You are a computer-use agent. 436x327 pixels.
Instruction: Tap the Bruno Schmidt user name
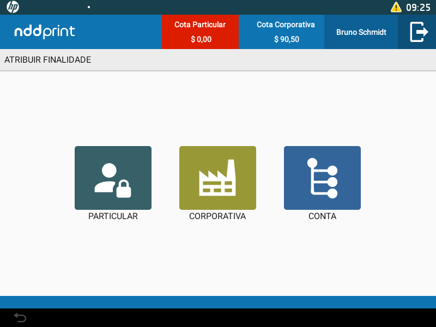coord(361,32)
